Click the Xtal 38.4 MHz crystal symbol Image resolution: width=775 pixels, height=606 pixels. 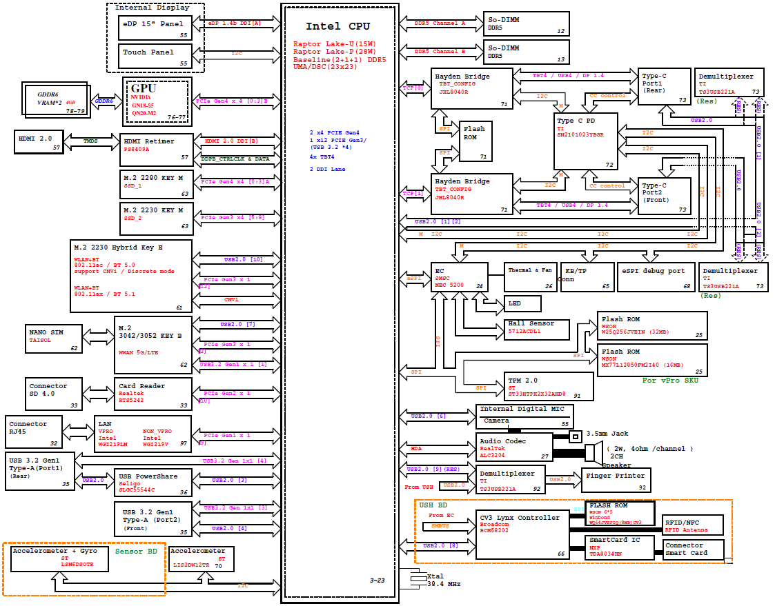click(416, 580)
